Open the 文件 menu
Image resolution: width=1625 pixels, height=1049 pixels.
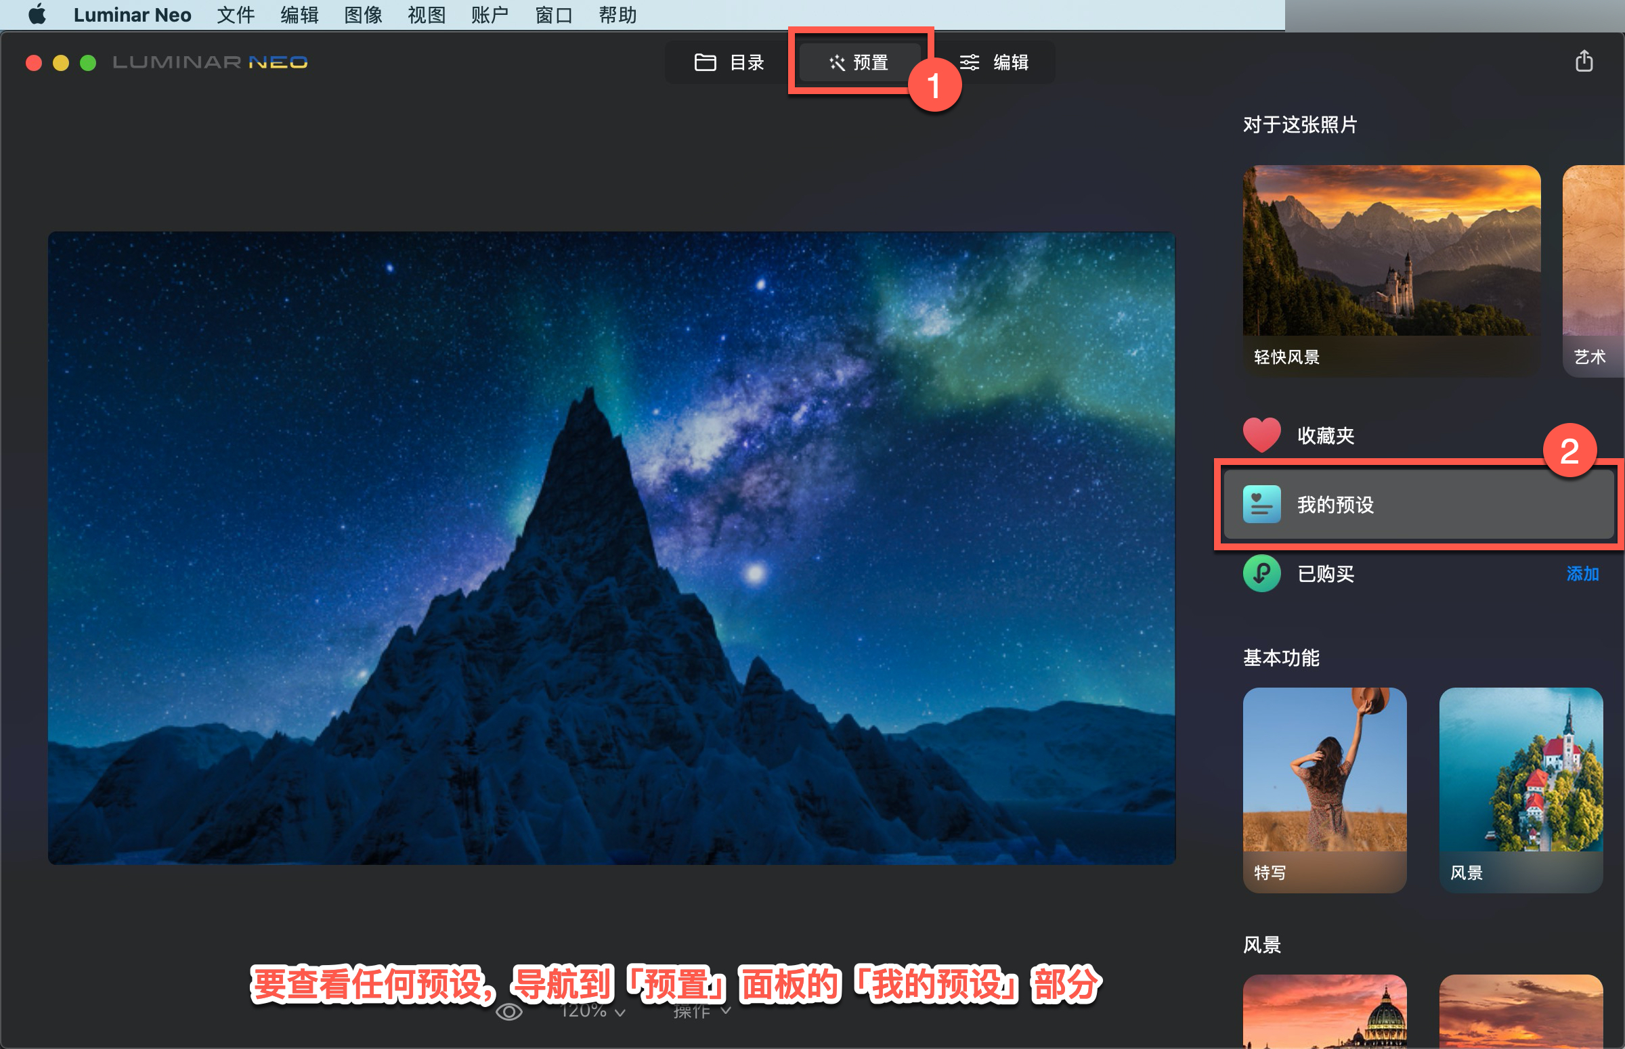[235, 14]
